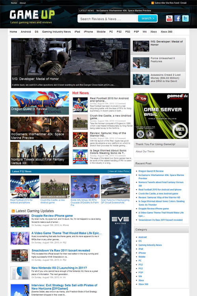Image resolution: width=197 pixels, height=296 pixels.
Task: Open Gaming Industry News in Category sidebar
Action: pyautogui.click(x=150, y=245)
